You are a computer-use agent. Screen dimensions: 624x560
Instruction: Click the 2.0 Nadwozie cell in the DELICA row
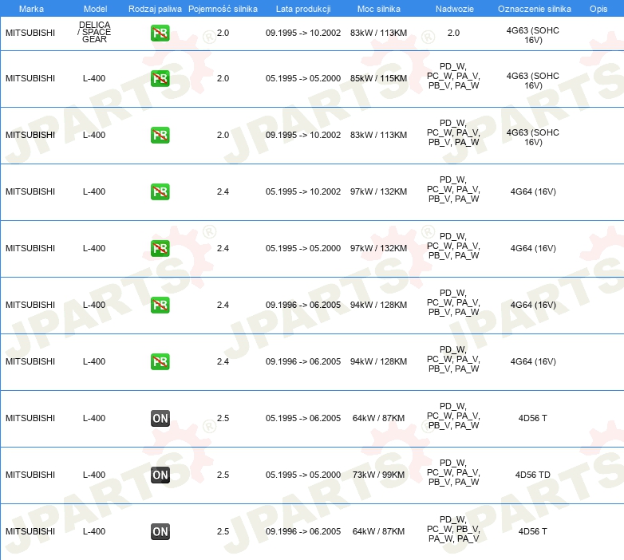tap(453, 33)
